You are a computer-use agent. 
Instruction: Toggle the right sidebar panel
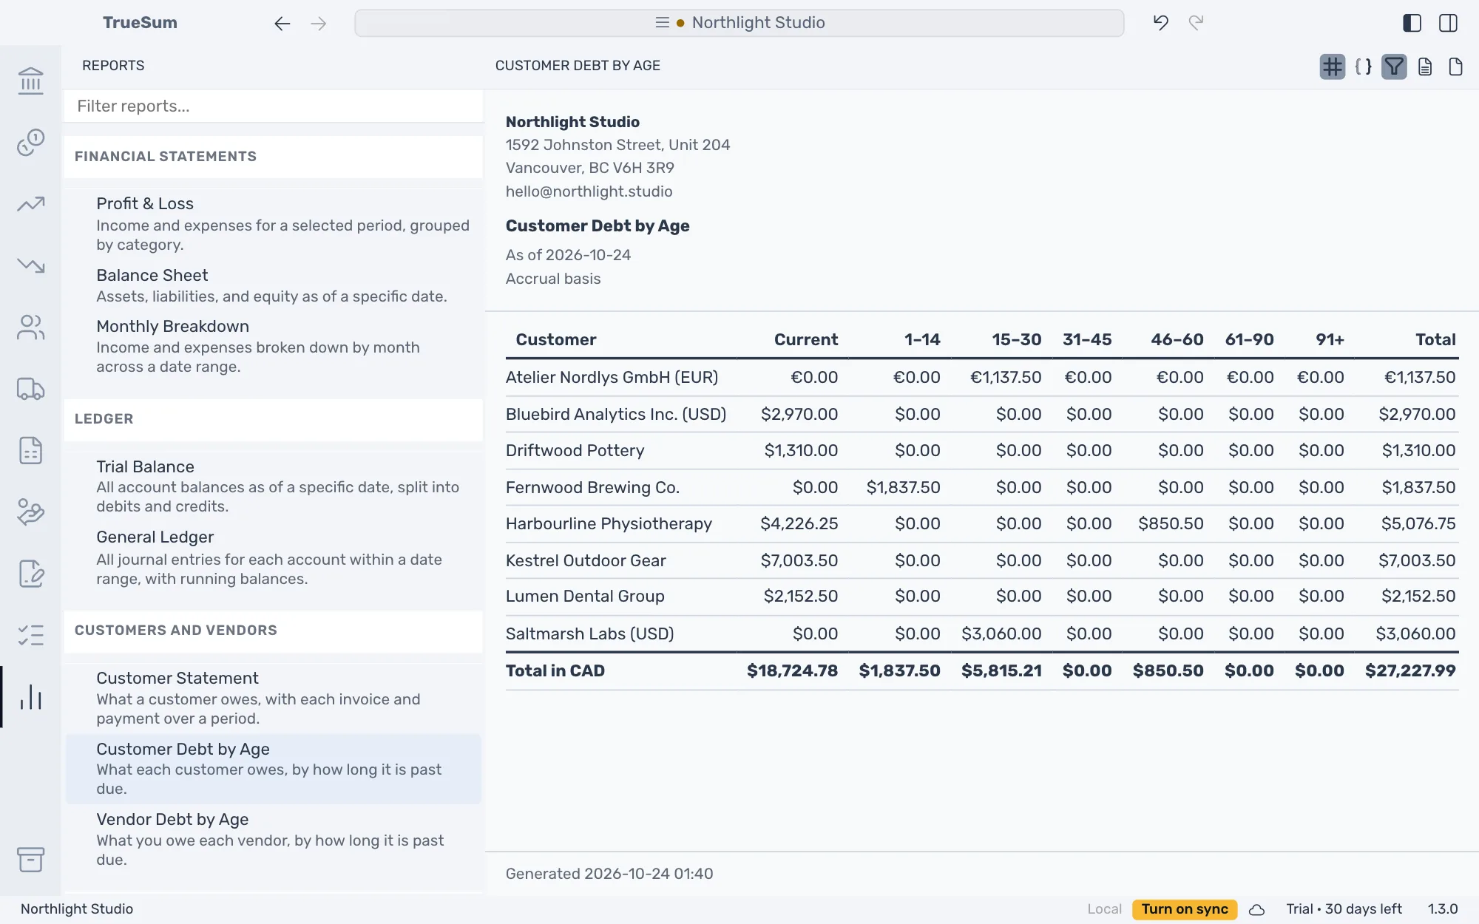point(1448,23)
